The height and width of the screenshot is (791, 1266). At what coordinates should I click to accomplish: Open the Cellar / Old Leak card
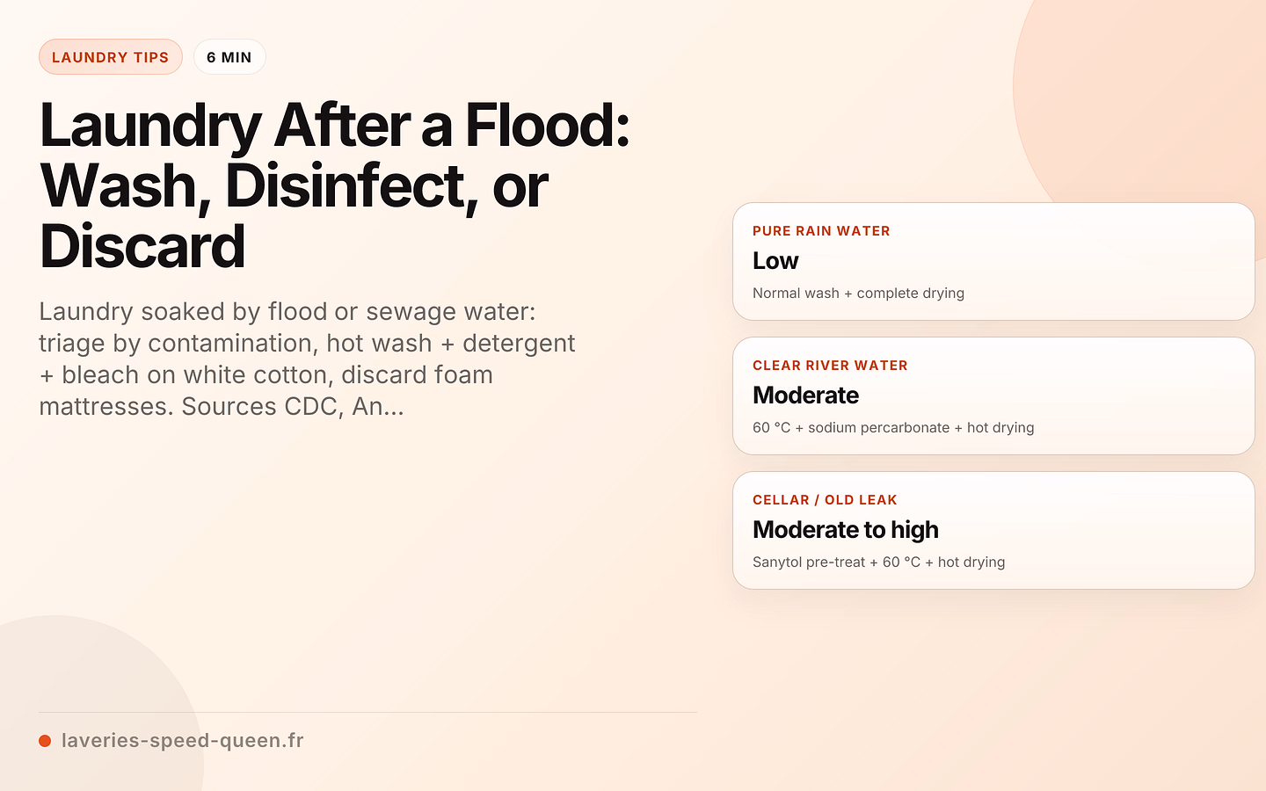coord(993,530)
